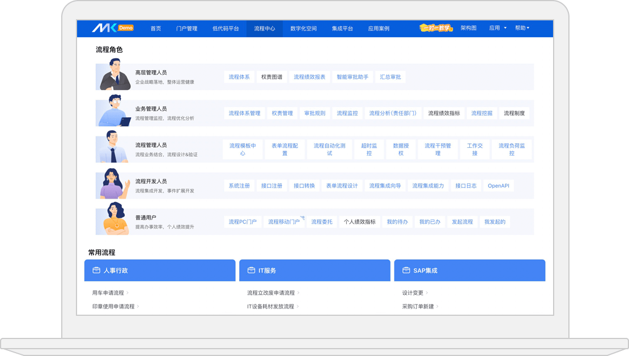Viewport: 629px width, 356px height.
Task: Click the 一对一教学 badge in header
Action: [x=436, y=28]
